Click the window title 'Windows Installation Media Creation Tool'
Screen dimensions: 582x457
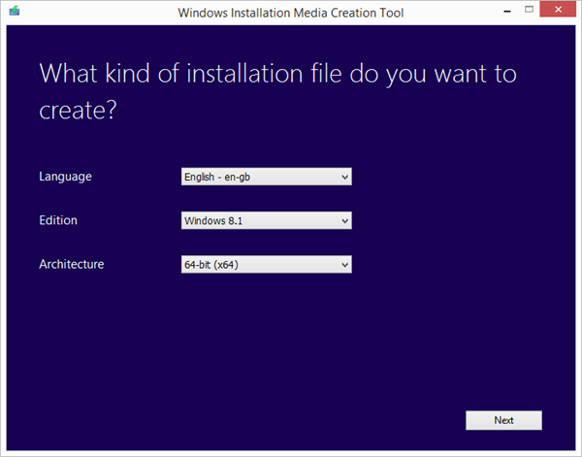tap(291, 13)
